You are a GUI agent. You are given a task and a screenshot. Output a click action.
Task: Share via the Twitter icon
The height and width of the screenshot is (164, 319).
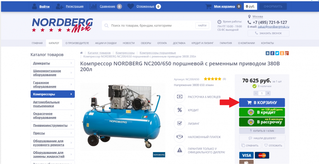[277, 53]
